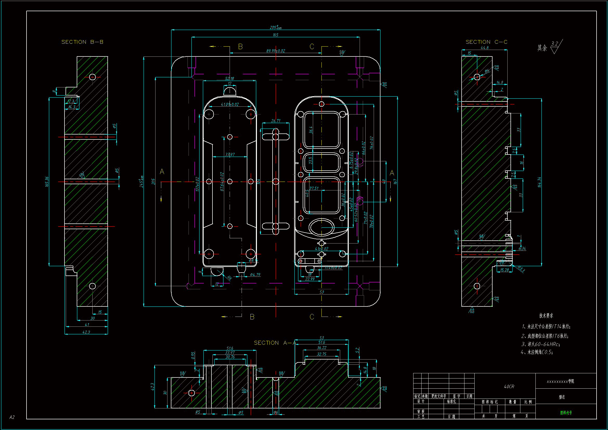This screenshot has height=430, width=608.
Task: Click the A2 sheet size label
Action: [12, 417]
